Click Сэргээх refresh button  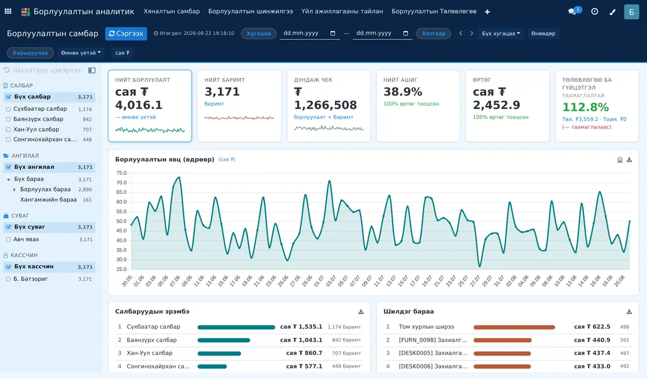coord(127,33)
